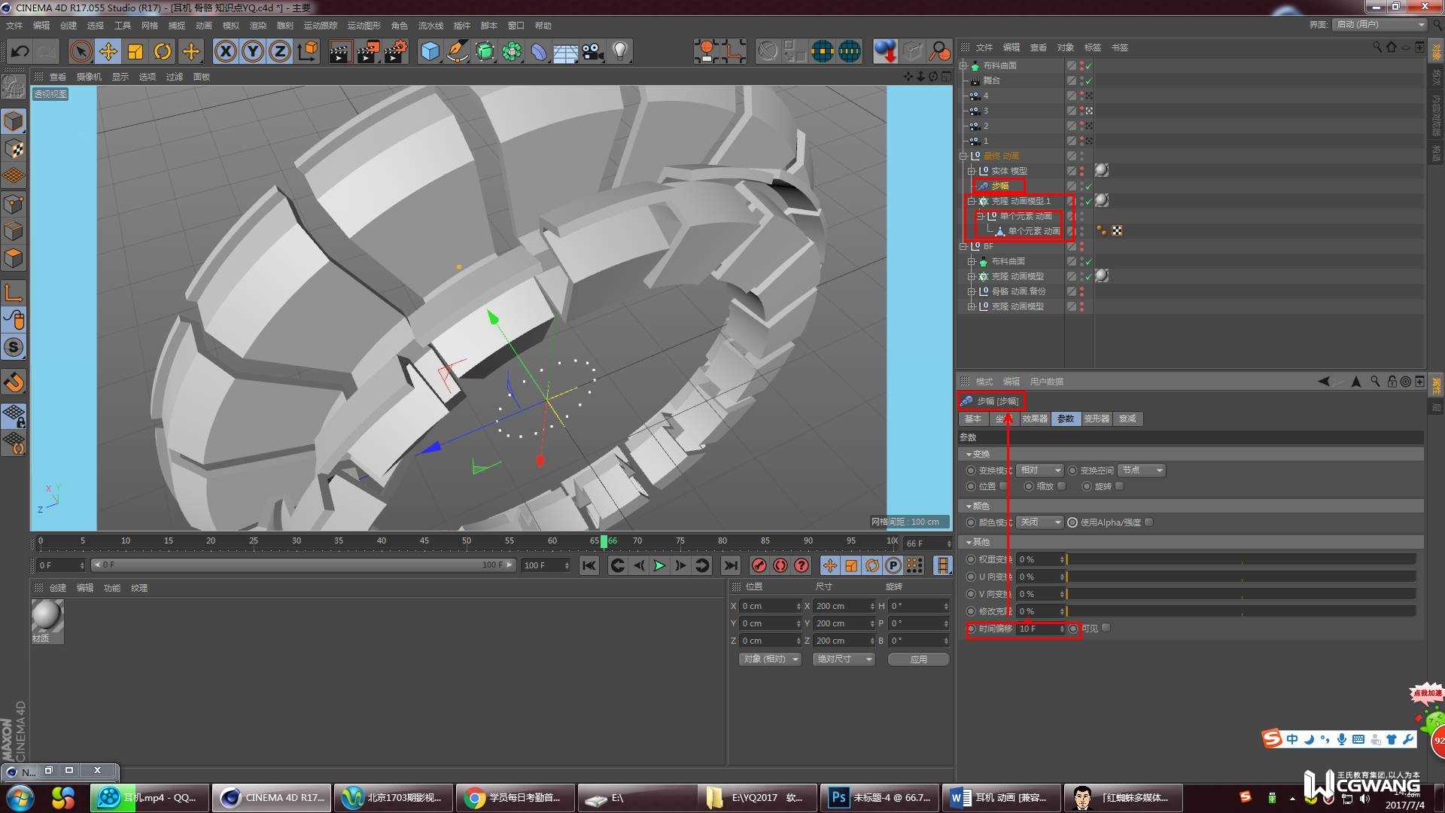1445x813 pixels.
Task: Open the light bulb Light object icon
Action: [x=620, y=52]
